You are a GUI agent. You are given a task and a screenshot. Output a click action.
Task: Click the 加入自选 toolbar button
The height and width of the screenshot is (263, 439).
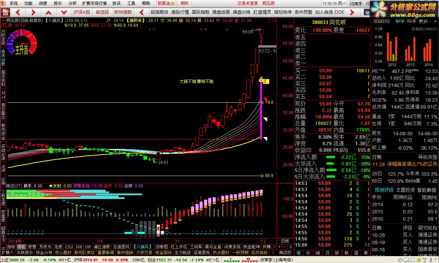pyautogui.click(x=324, y=12)
